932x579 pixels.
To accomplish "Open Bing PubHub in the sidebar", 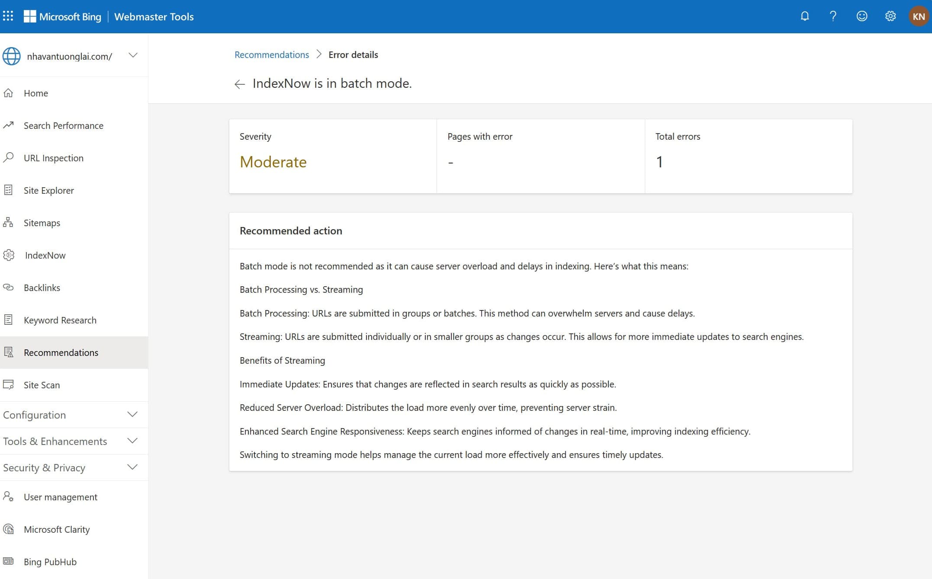I will [74, 562].
